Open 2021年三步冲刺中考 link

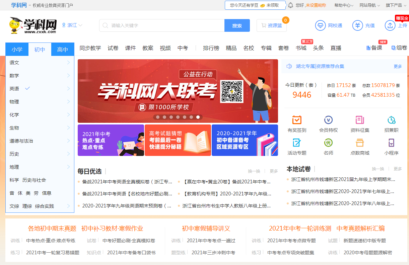click(x=213, y=253)
